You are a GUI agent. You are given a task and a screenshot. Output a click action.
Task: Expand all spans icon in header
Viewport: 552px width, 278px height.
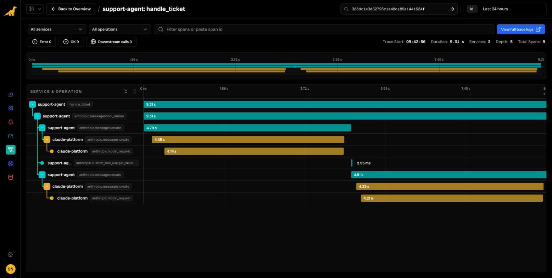point(135,91)
